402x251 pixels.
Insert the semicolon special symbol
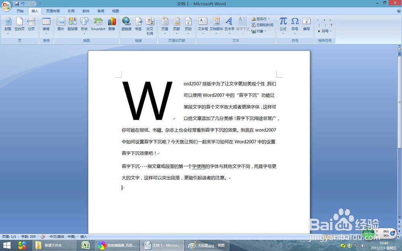coord(319,25)
